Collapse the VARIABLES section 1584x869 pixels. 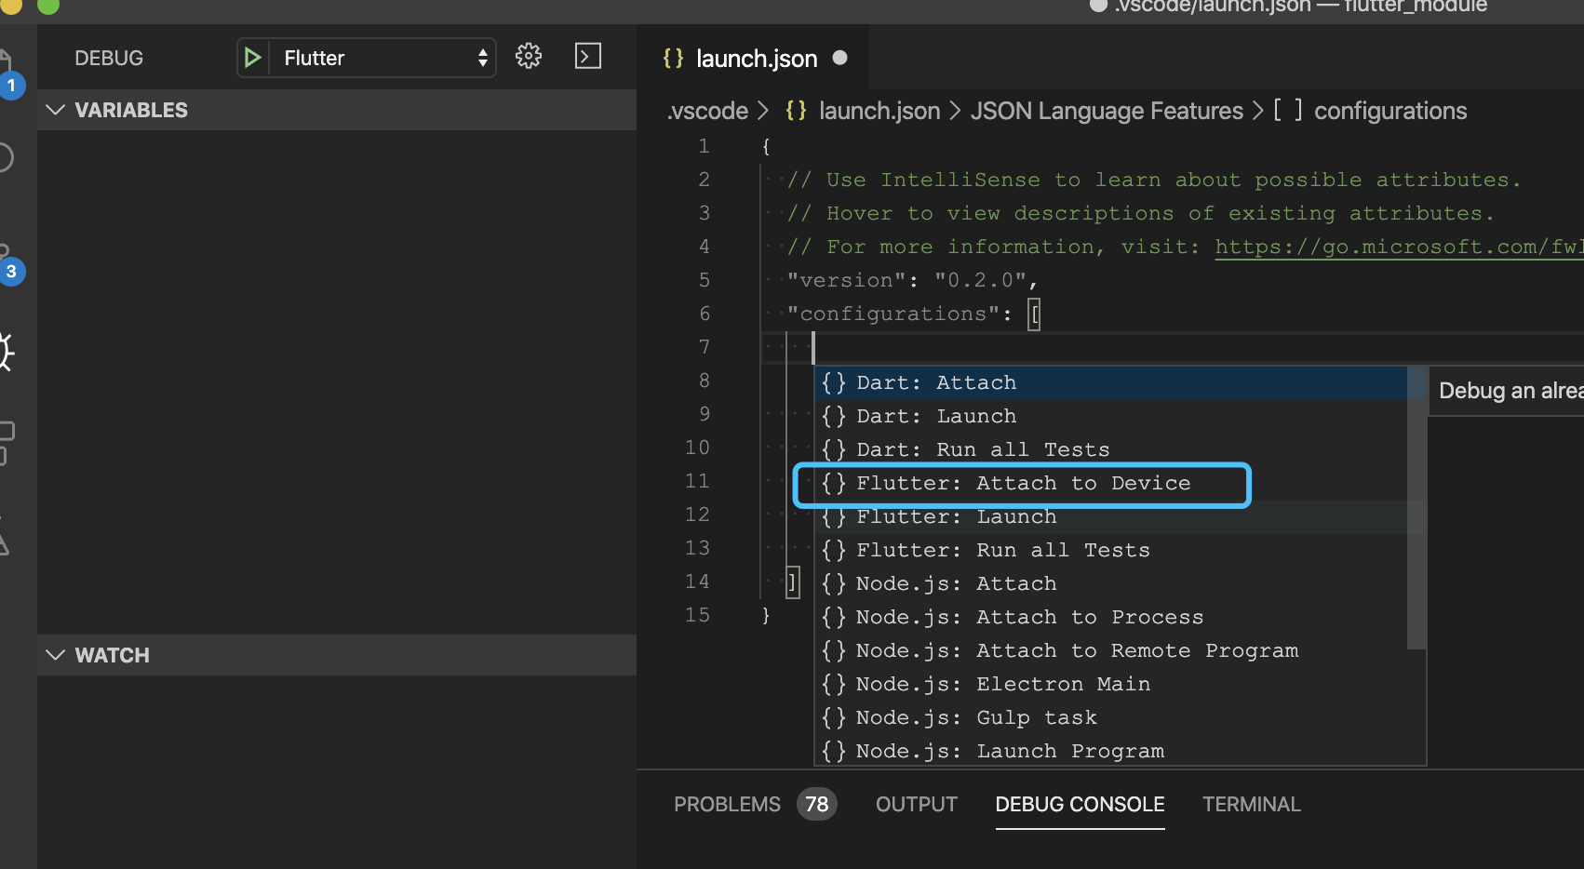[337, 110]
